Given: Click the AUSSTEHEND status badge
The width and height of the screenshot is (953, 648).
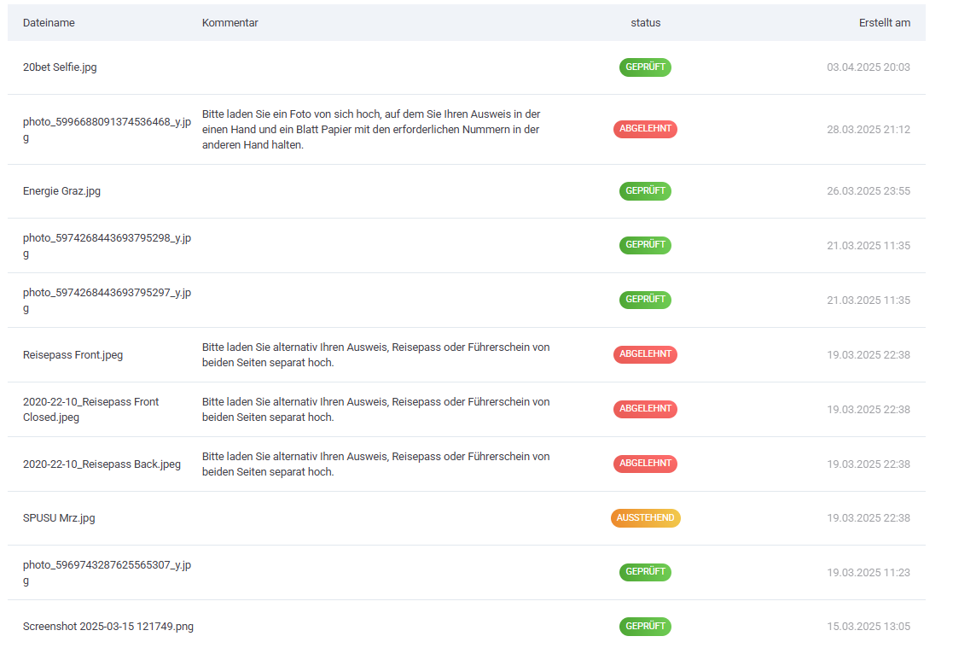Looking at the screenshot, I should coord(645,518).
